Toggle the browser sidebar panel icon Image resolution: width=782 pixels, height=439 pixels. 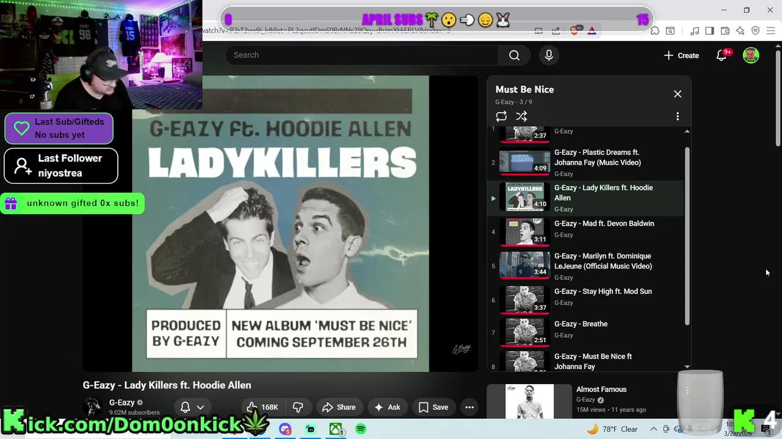(x=709, y=30)
